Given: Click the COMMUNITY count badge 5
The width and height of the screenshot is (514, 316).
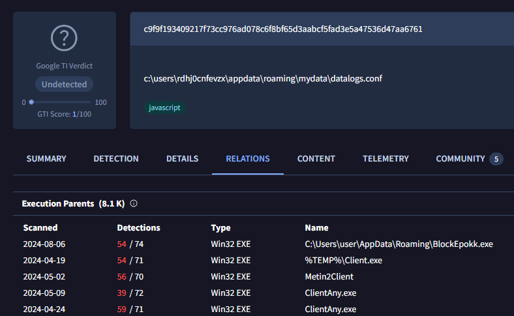Looking at the screenshot, I should tap(496, 159).
